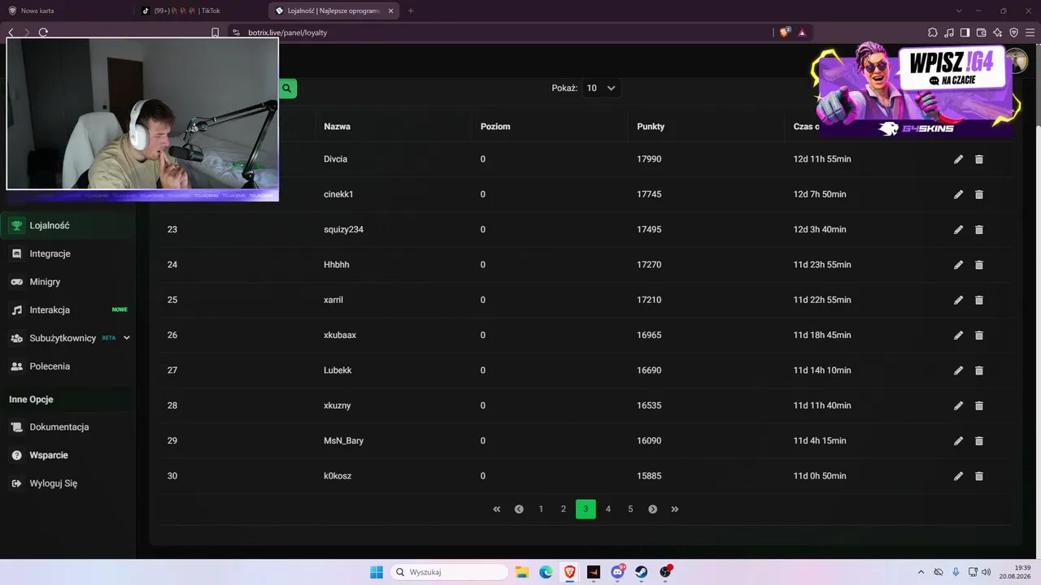Screen dimensions: 1041x585
Task: Open the browser extensions puzzle icon
Action: (933, 32)
